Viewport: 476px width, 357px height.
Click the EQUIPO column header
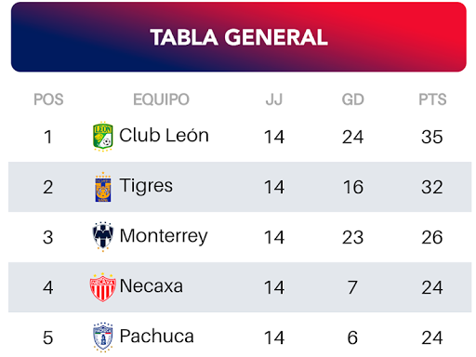coord(161,99)
